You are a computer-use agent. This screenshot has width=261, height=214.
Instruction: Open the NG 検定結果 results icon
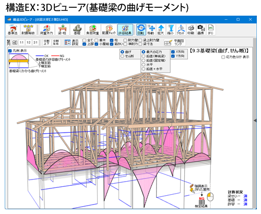pos(201,203)
